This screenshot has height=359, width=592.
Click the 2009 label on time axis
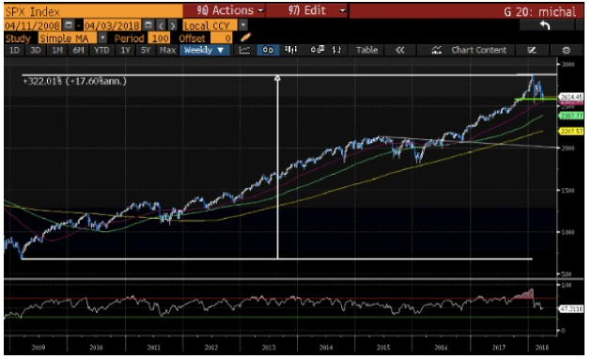pyautogui.click(x=39, y=347)
